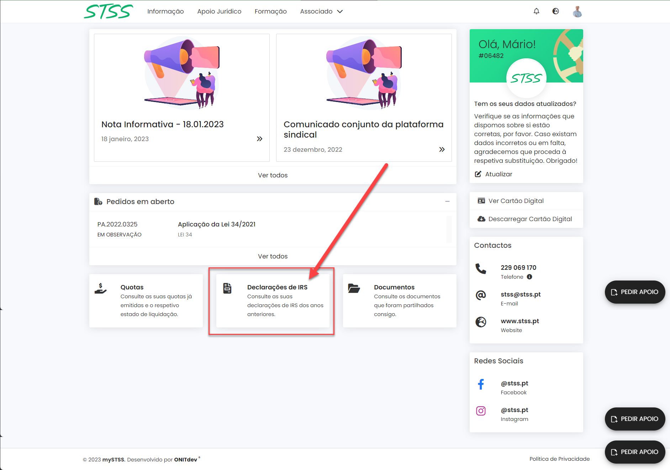The height and width of the screenshot is (470, 670).
Task: Open Declarações de IRS card
Action: click(273, 300)
